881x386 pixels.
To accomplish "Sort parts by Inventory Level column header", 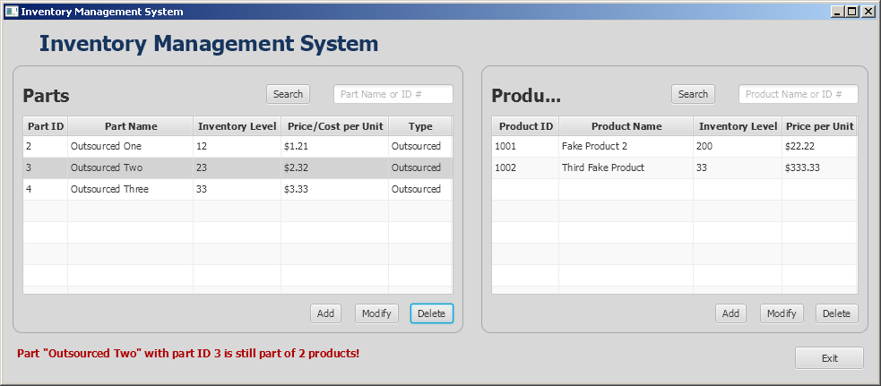I will click(x=237, y=126).
